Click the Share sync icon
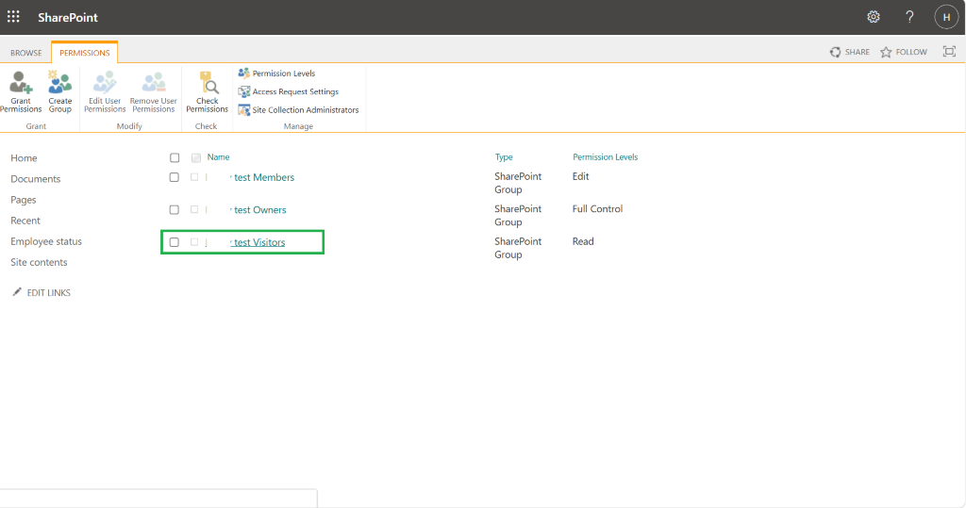The image size is (966, 508). pyautogui.click(x=835, y=53)
